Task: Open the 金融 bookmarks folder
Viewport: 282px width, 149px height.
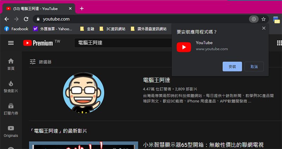Action: [87, 29]
